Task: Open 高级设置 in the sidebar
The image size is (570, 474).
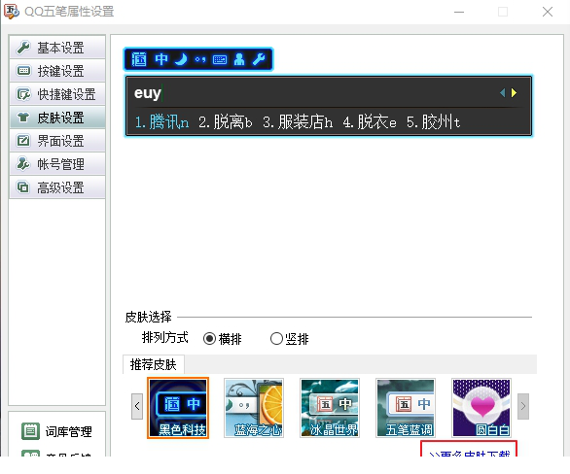Action: pos(57,187)
